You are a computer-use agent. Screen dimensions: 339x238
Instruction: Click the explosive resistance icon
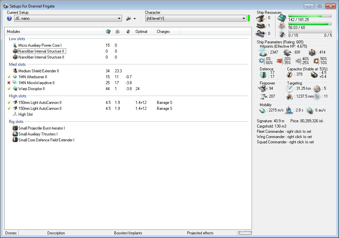coord(316,61)
